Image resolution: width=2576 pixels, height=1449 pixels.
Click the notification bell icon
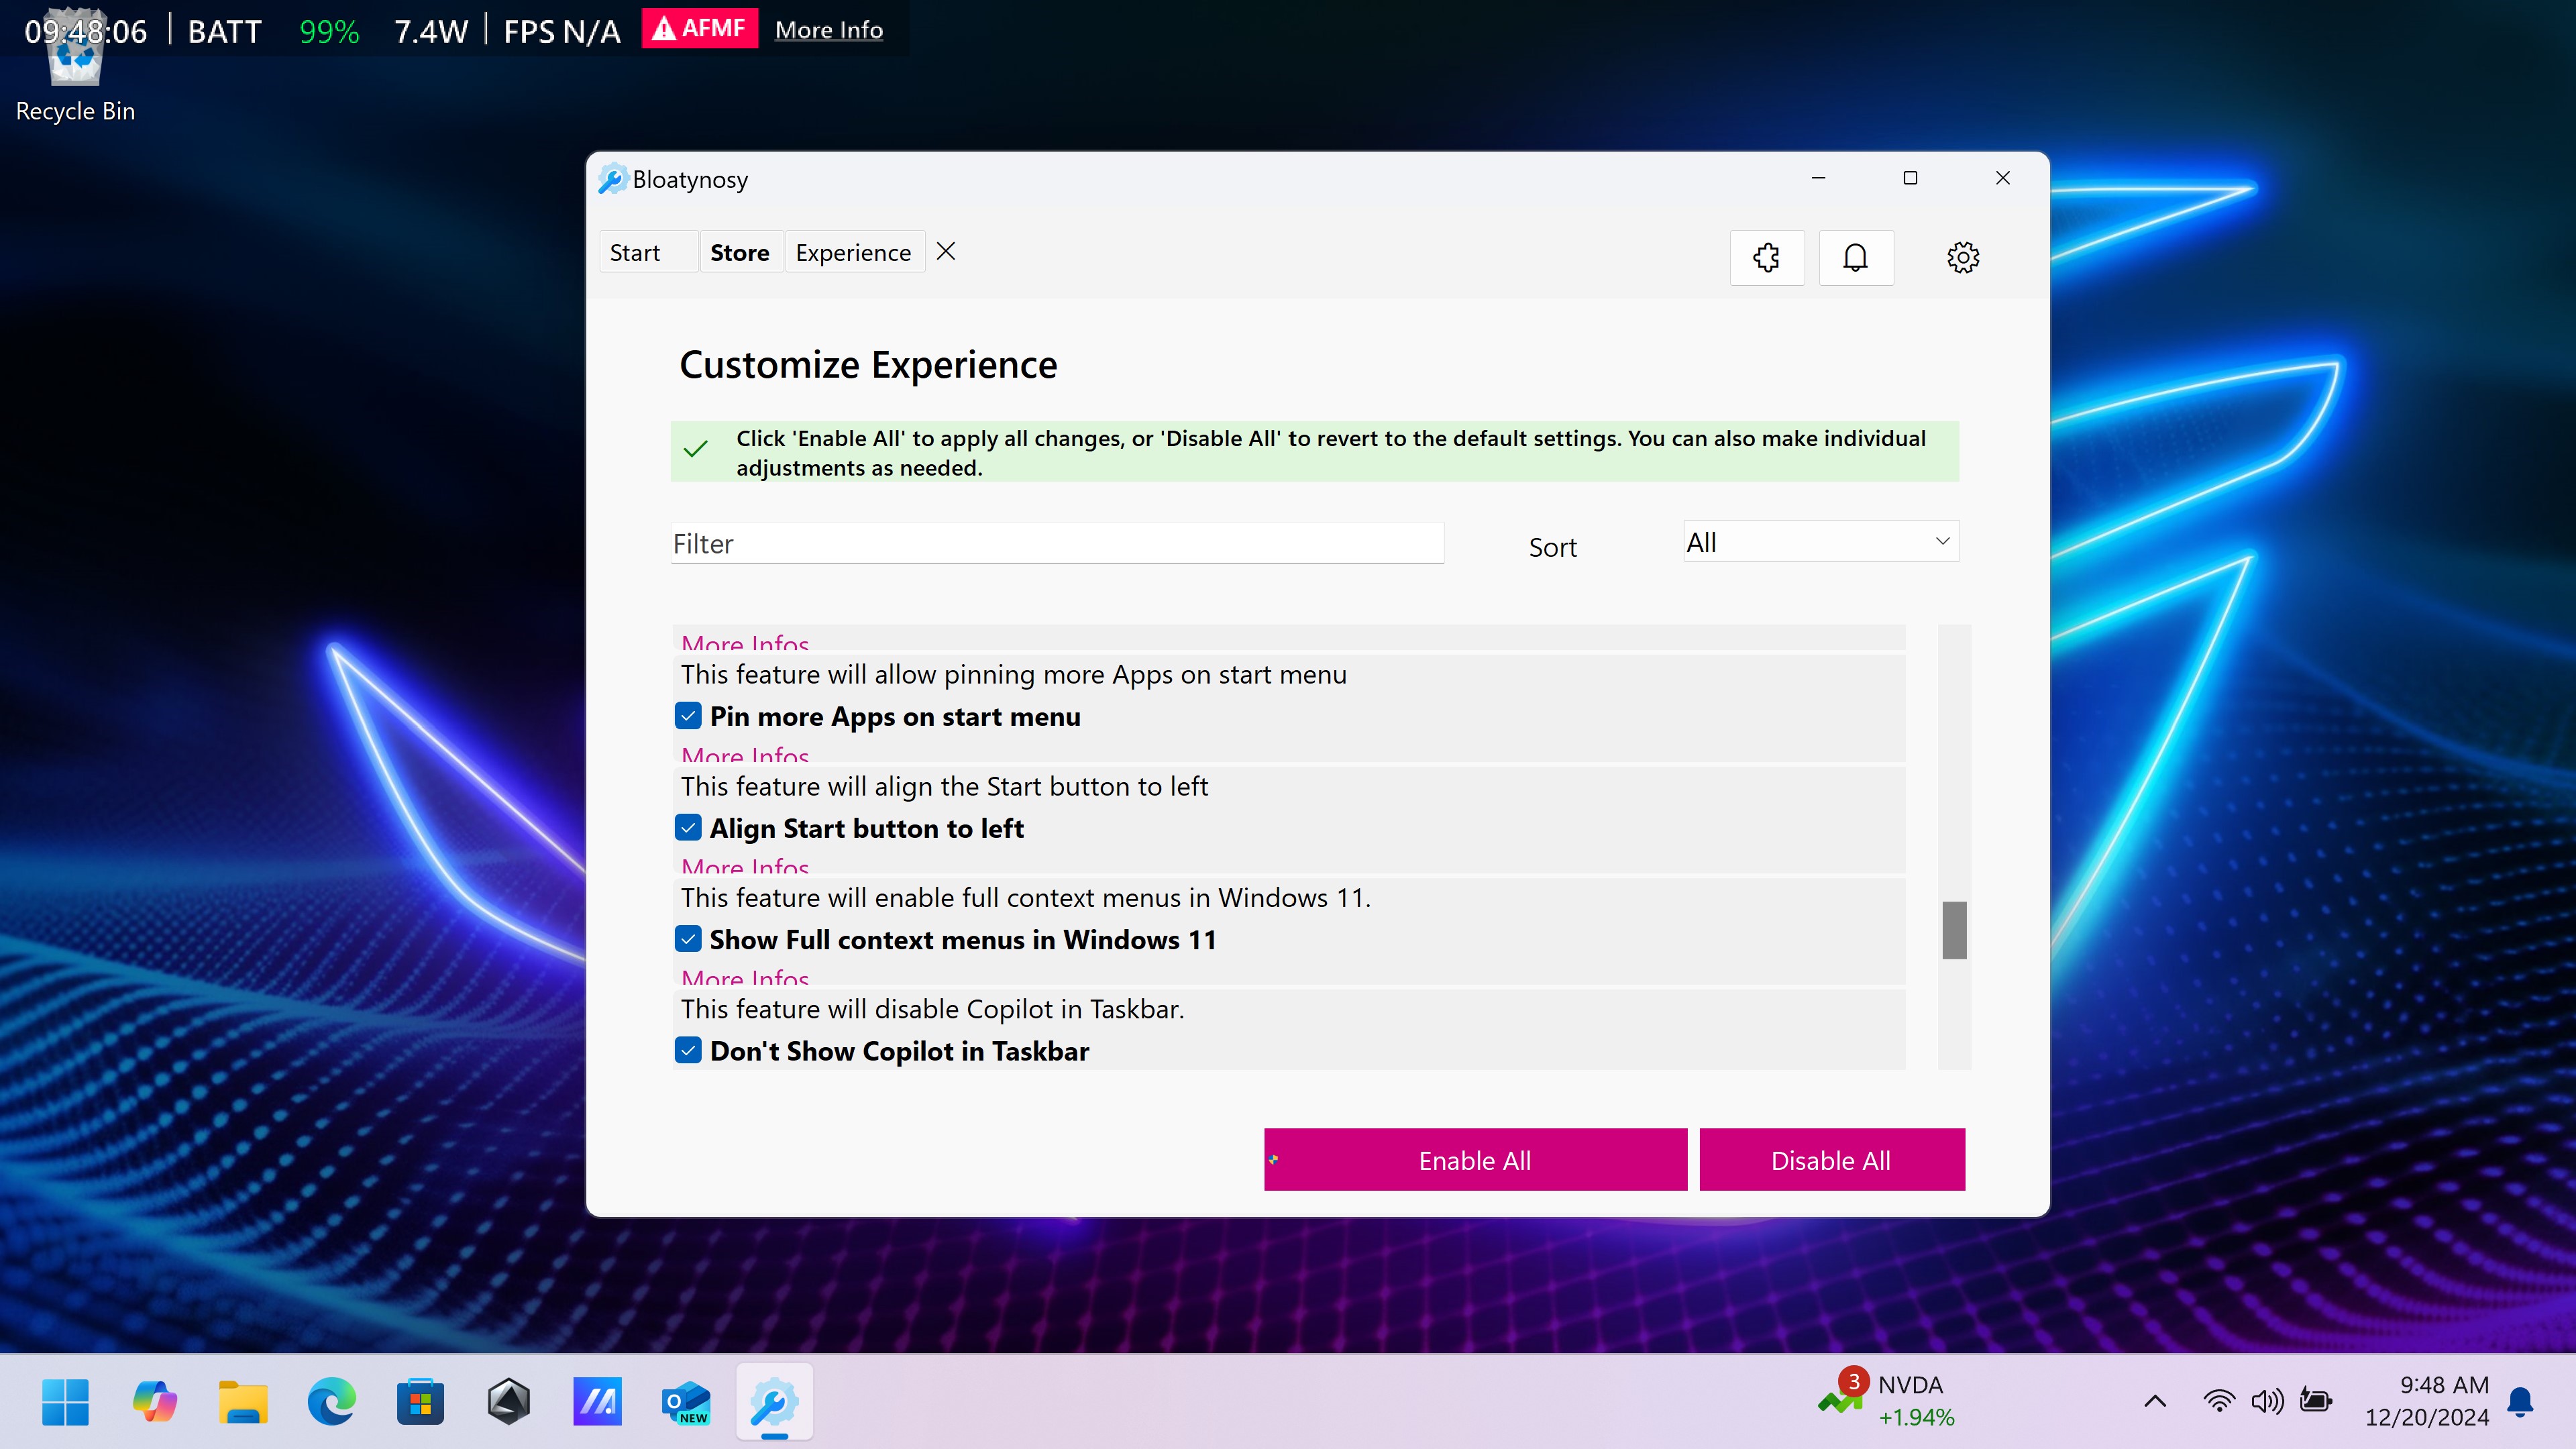click(1856, 256)
